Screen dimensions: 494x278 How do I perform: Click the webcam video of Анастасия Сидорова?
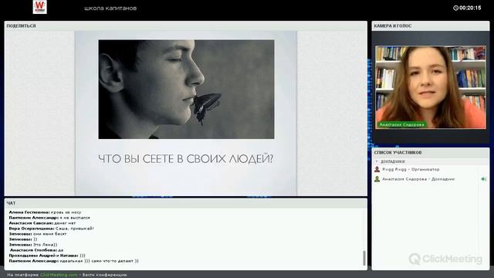point(431,87)
